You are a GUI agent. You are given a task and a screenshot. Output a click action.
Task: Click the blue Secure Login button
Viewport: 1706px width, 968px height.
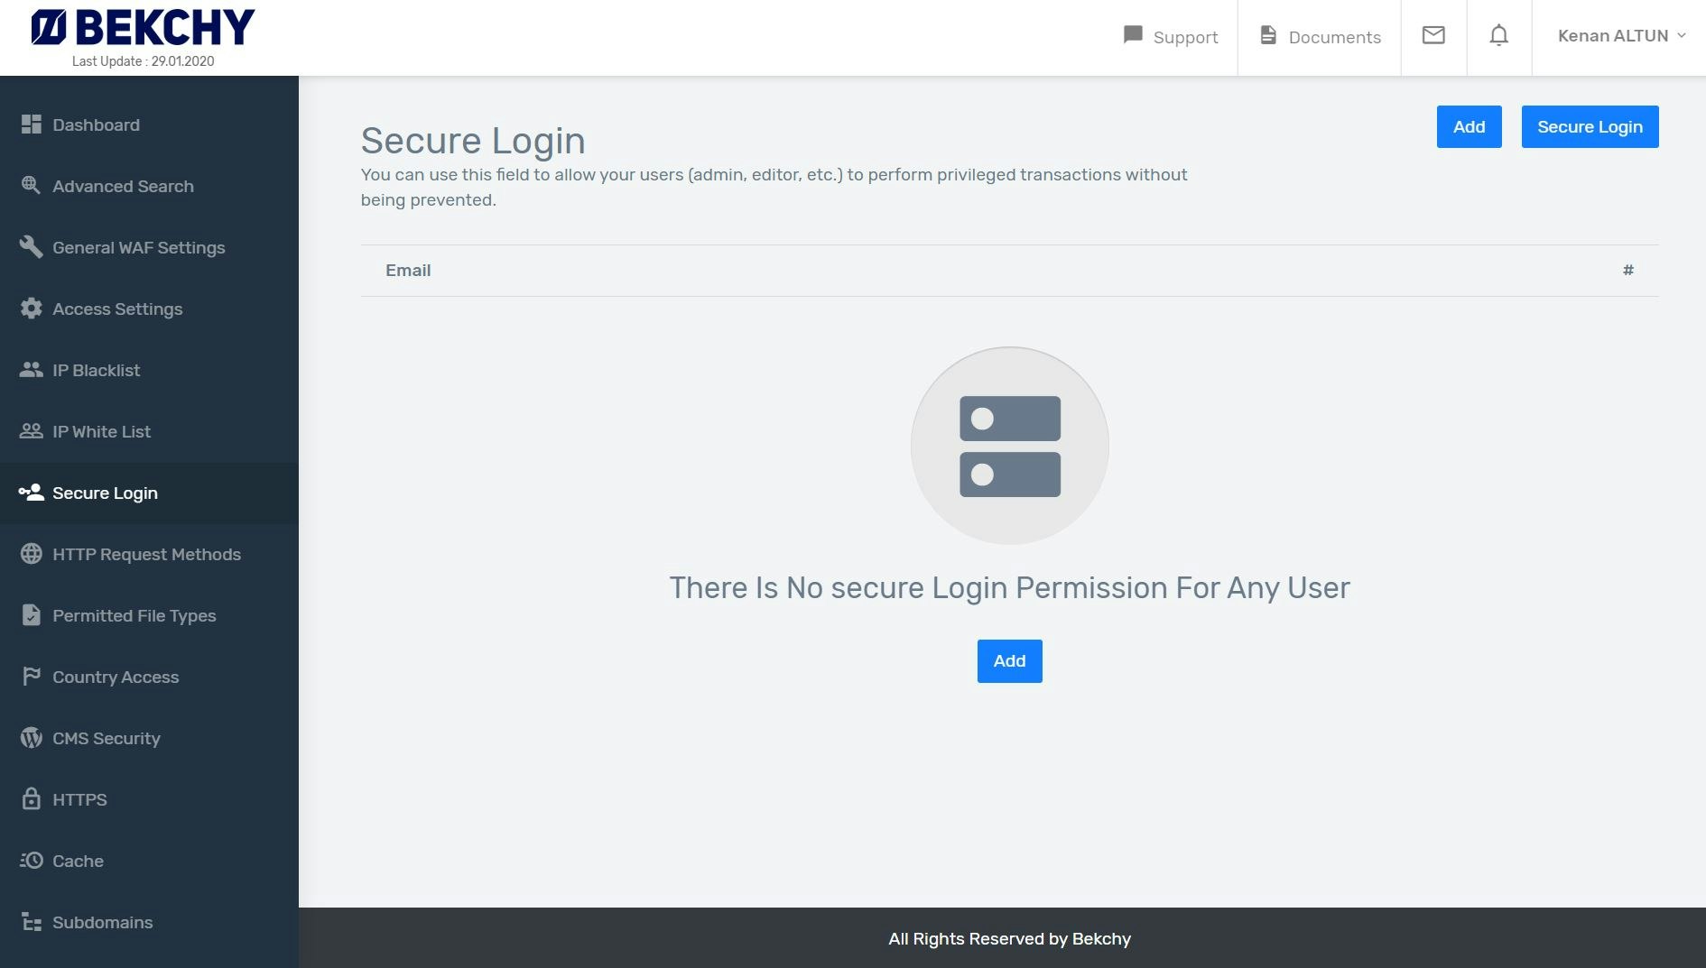(x=1590, y=126)
